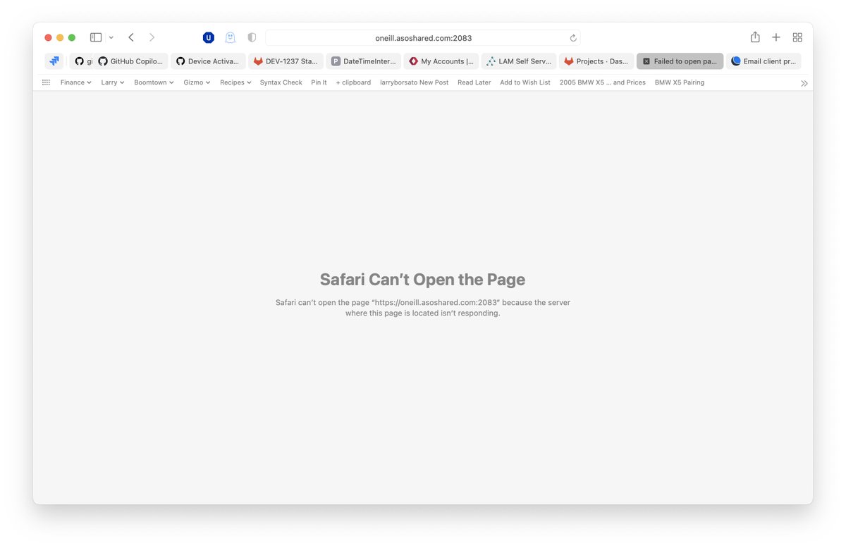Open the Read Later bookmark
Image resolution: width=846 pixels, height=548 pixels.
(x=474, y=82)
